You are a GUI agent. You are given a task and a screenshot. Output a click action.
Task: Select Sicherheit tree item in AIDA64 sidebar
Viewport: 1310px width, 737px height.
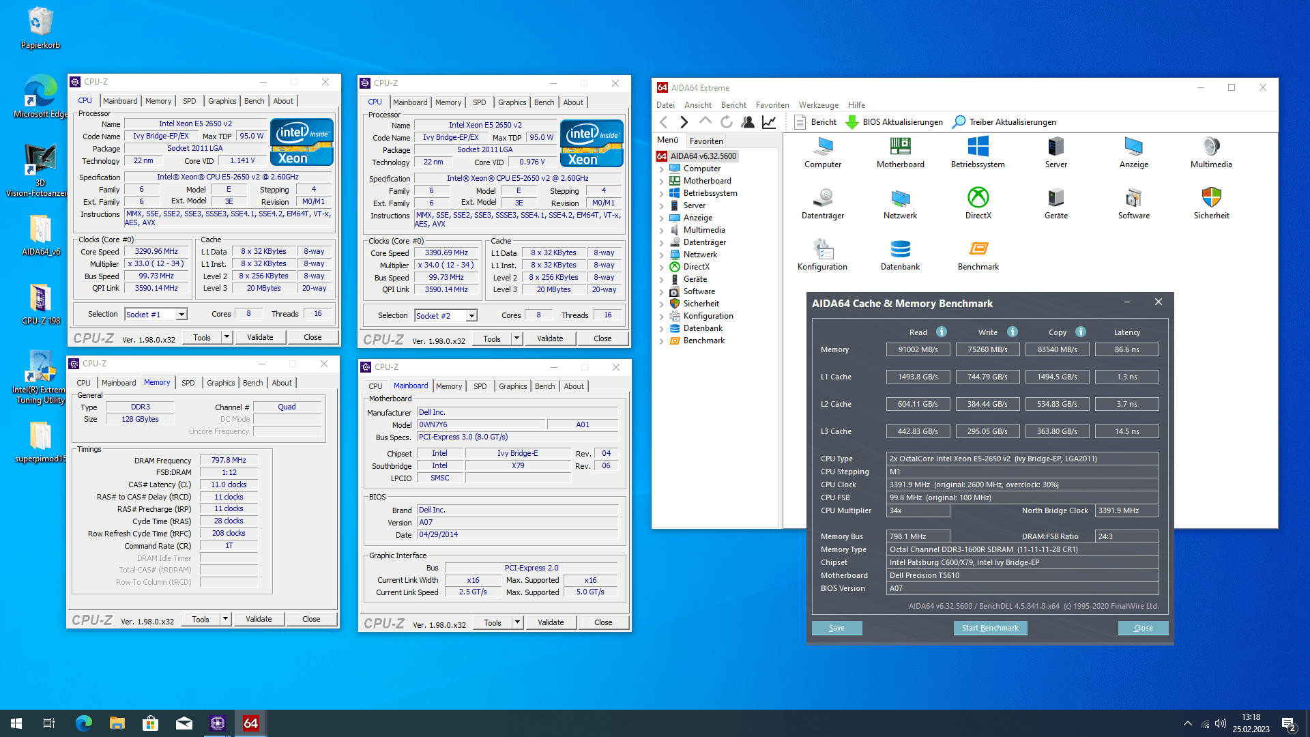click(701, 304)
